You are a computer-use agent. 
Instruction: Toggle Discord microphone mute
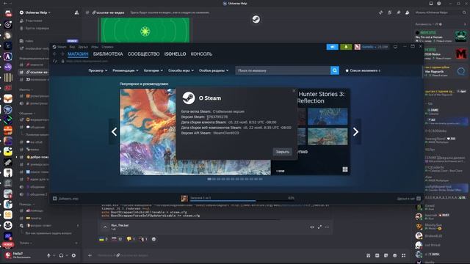48,255
